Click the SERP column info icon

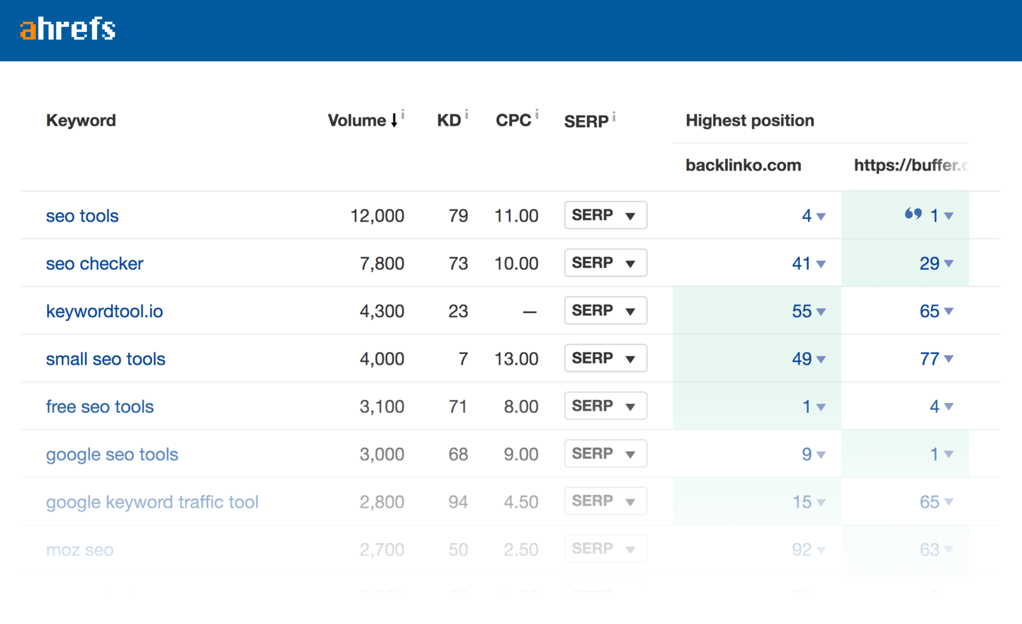614,116
